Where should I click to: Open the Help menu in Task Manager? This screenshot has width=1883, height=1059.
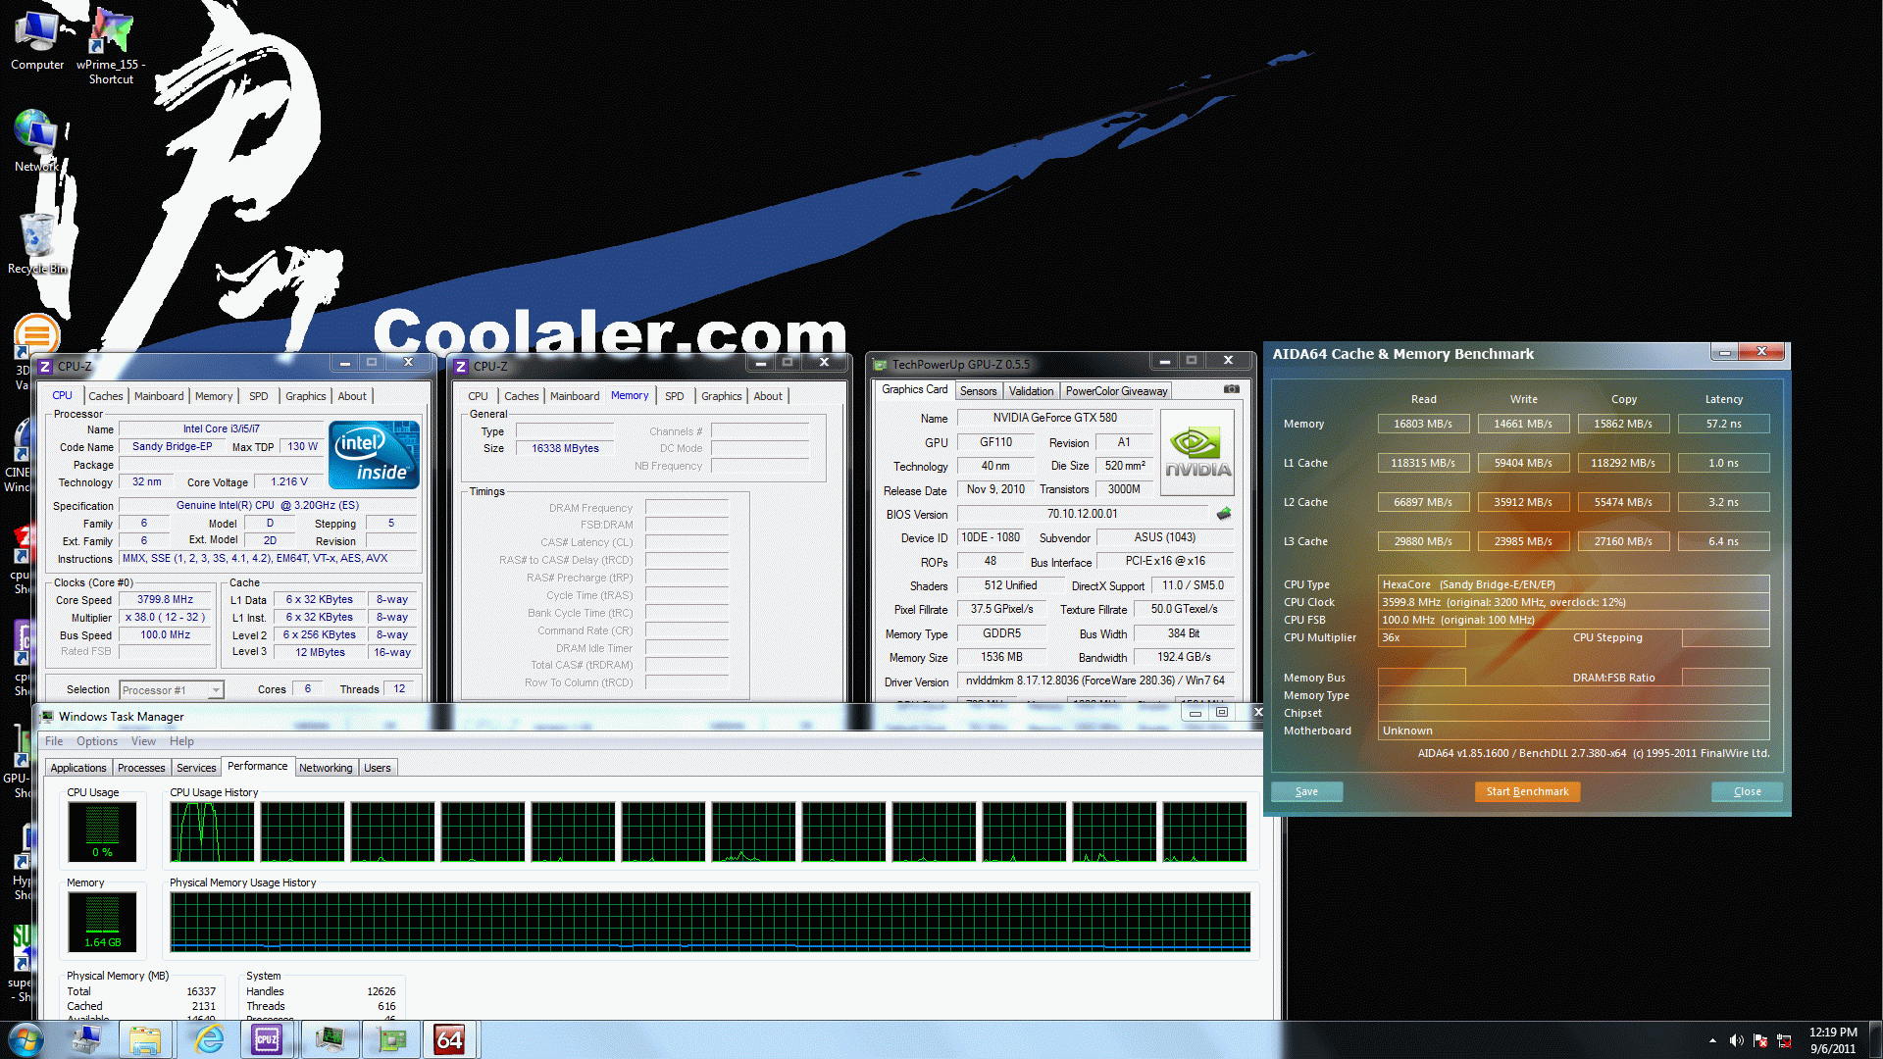pyautogui.click(x=181, y=741)
